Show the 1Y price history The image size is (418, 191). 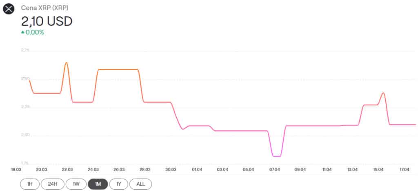119,184
